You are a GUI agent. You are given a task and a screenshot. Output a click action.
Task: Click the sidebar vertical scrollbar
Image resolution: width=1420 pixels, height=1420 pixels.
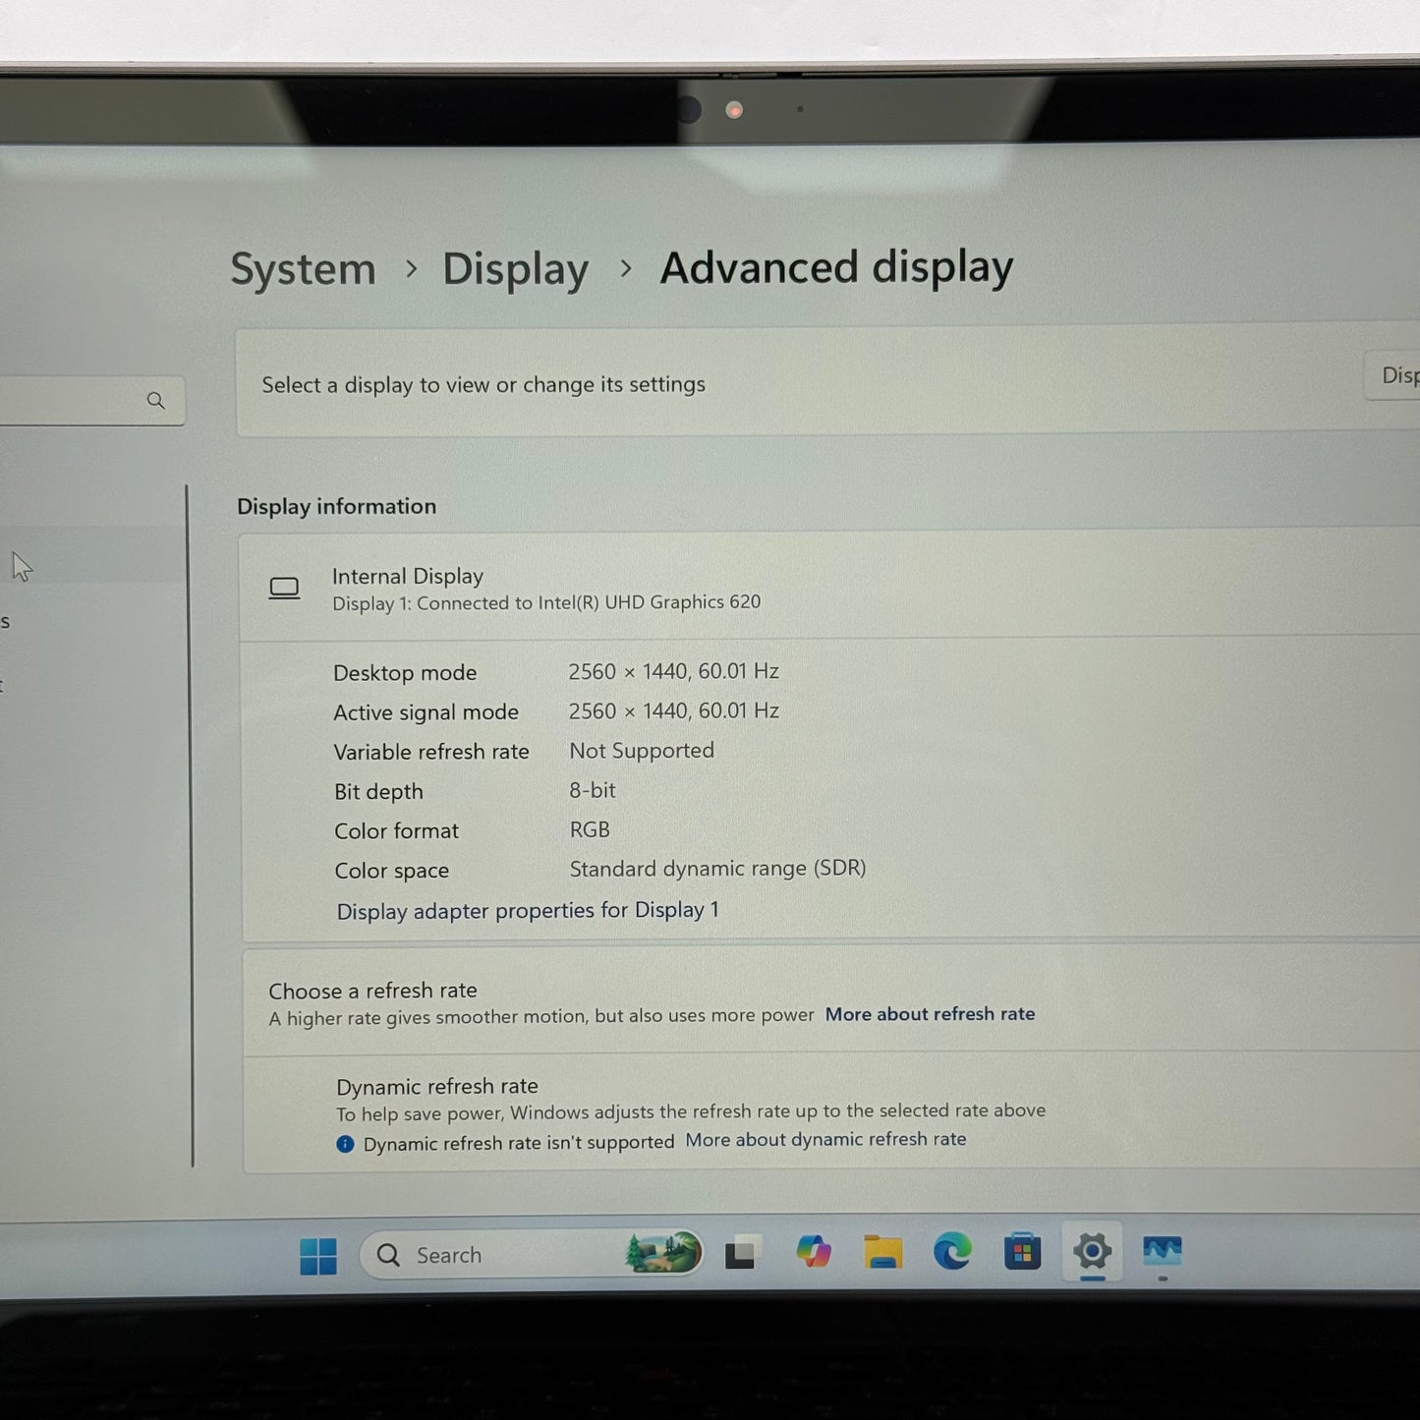(x=189, y=825)
